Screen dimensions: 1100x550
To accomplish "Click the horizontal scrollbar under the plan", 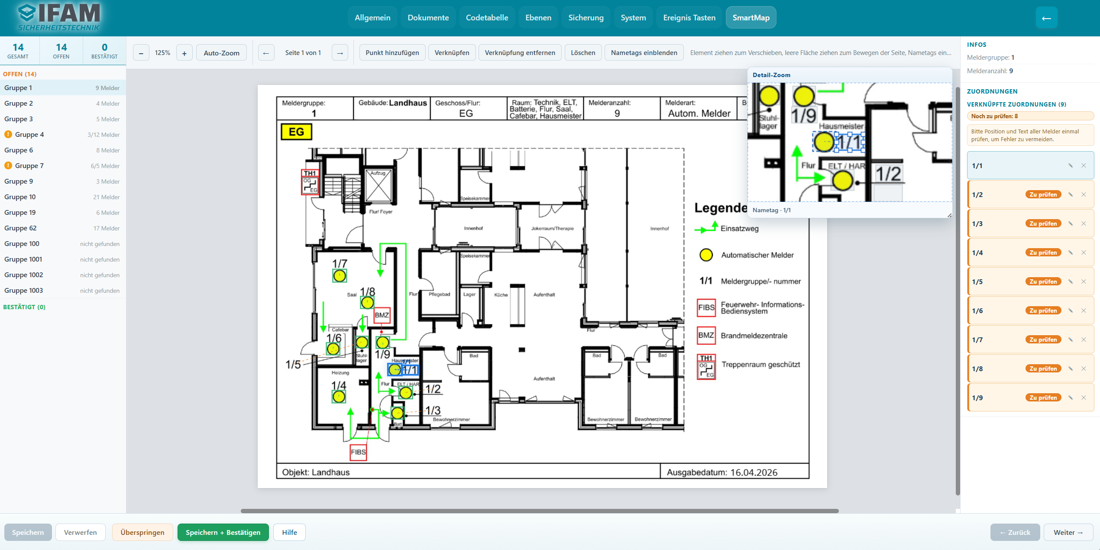I will pos(540,511).
